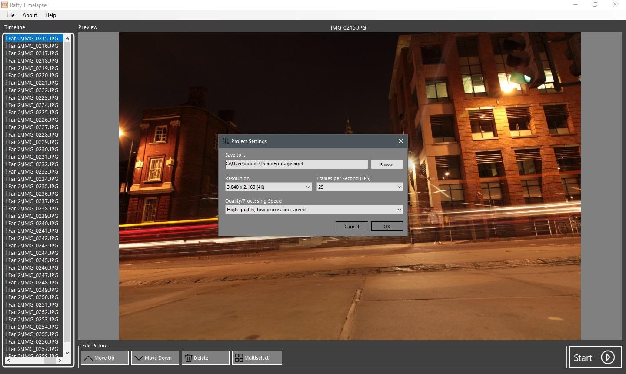
Task: Click the Move Down chevron icon
Action: 139,358
